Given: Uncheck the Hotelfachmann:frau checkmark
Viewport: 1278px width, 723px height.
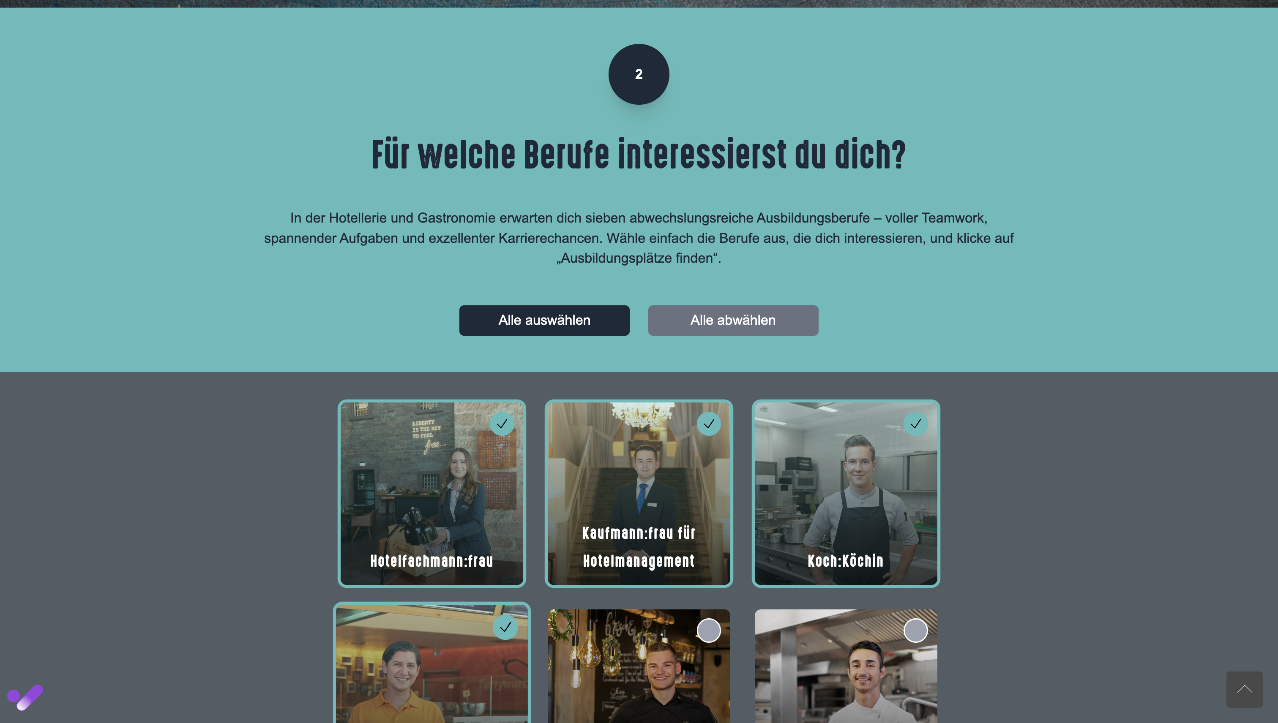Looking at the screenshot, I should pos(502,424).
